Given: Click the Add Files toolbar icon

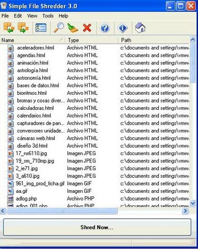Looking at the screenshot, I should click(9, 28).
